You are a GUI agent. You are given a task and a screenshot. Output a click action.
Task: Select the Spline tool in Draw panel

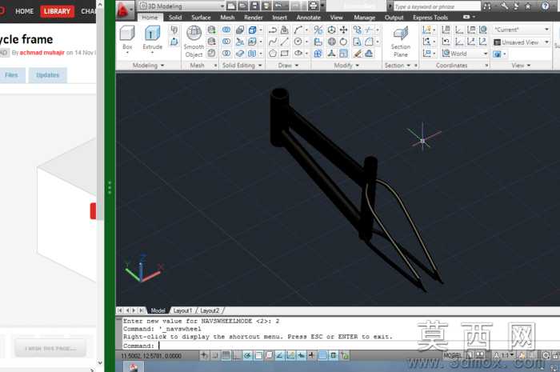coord(273,42)
